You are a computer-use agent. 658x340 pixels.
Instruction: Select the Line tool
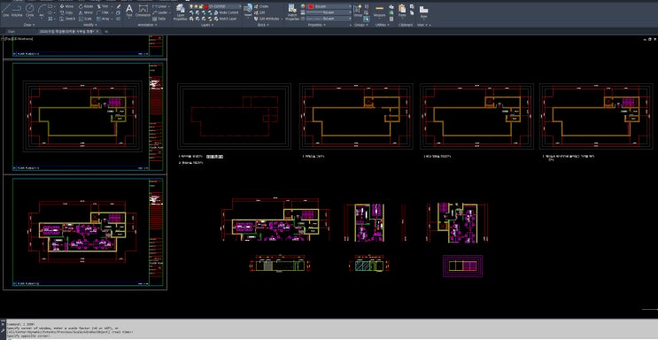[x=5, y=10]
